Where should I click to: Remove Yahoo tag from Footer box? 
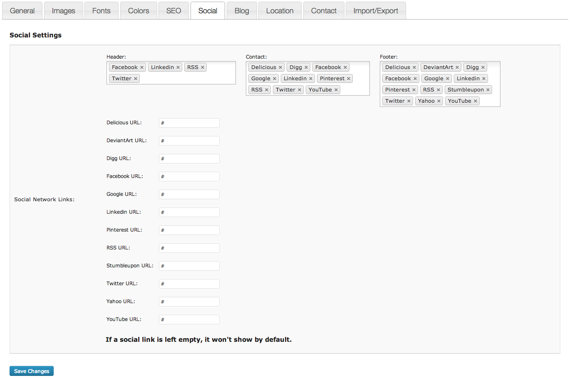coord(439,101)
